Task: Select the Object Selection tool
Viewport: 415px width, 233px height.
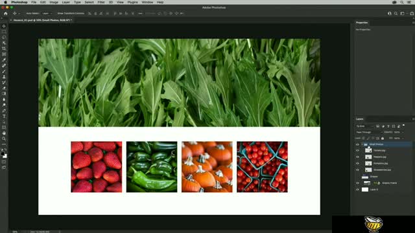Action: pyautogui.click(x=4, y=43)
